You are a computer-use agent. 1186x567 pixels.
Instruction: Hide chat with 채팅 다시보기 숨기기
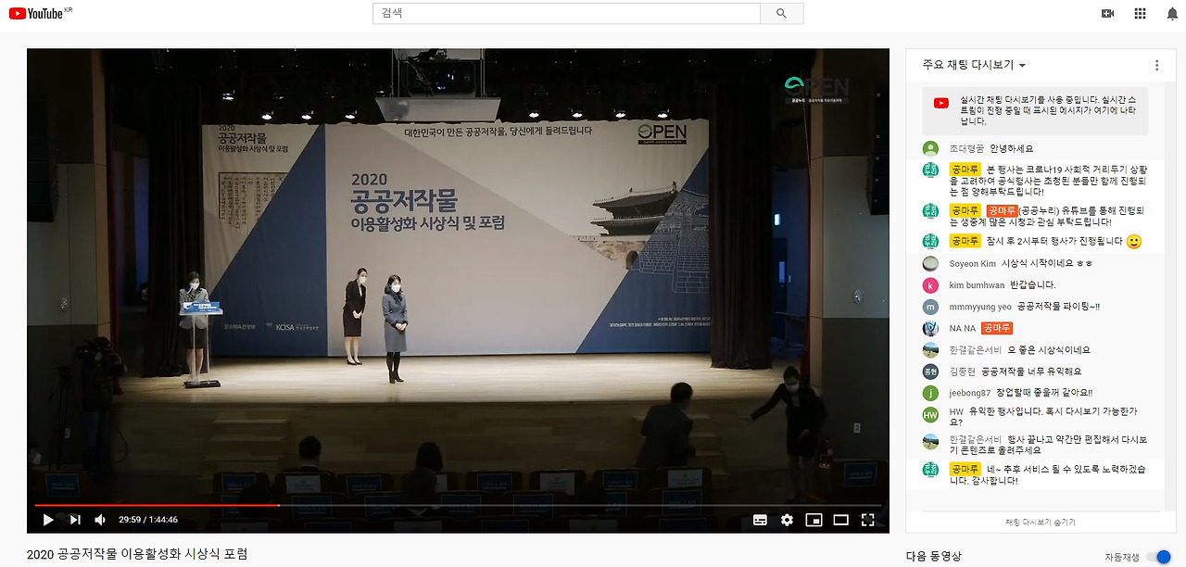point(1041,522)
